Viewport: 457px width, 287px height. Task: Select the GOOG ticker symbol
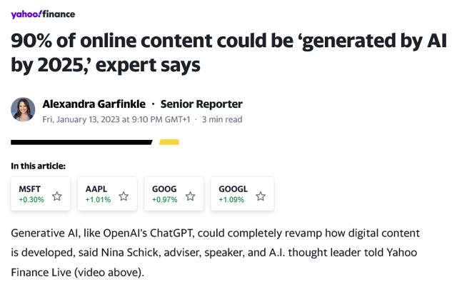point(164,189)
